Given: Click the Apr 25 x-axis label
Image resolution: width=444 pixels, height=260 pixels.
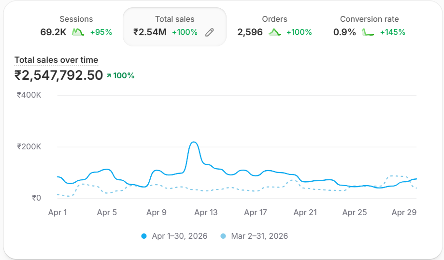Looking at the screenshot, I should [x=355, y=213].
